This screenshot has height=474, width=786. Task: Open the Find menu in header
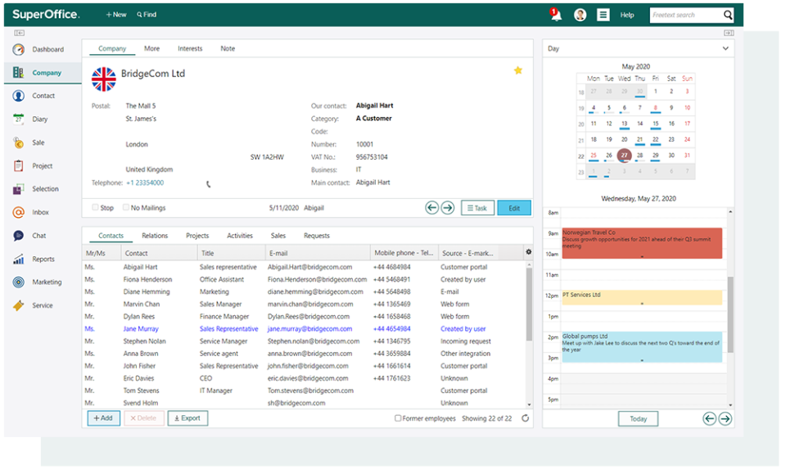point(147,15)
